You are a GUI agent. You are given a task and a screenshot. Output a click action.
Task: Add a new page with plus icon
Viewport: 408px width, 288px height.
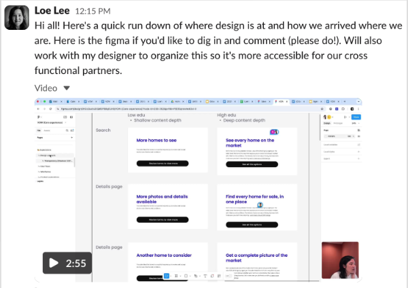[x=72, y=137]
